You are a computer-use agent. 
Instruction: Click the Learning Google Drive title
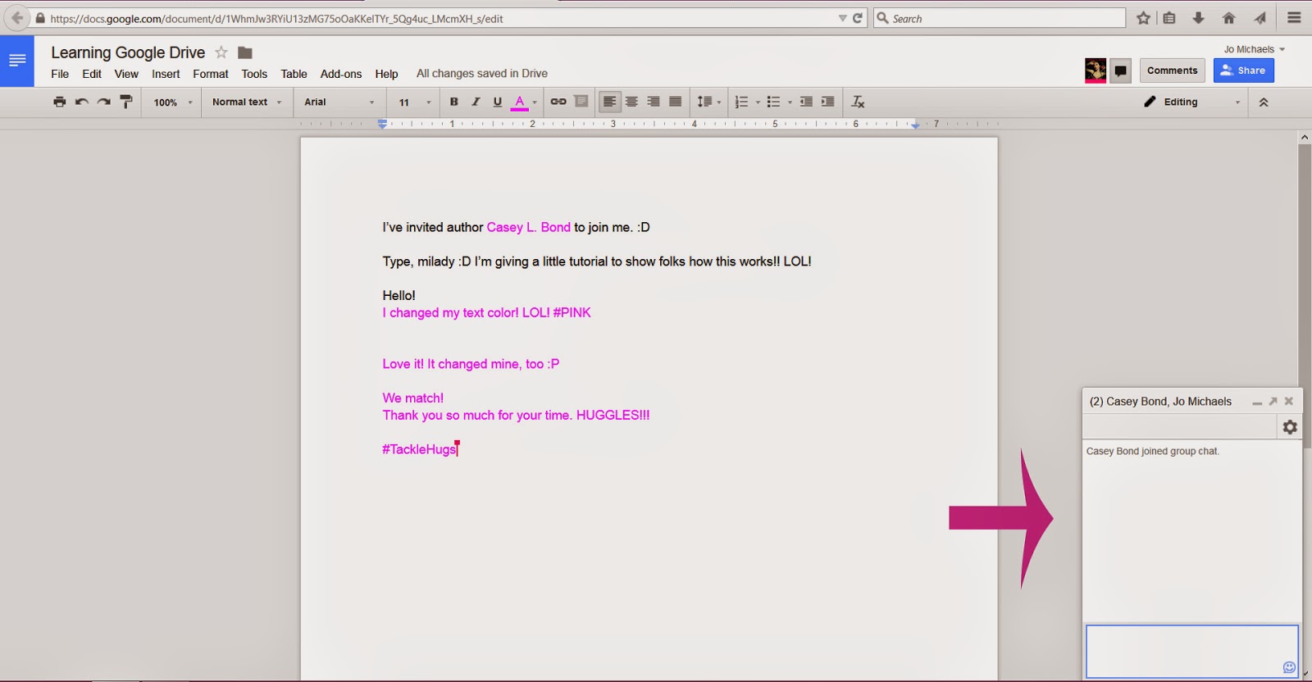128,52
